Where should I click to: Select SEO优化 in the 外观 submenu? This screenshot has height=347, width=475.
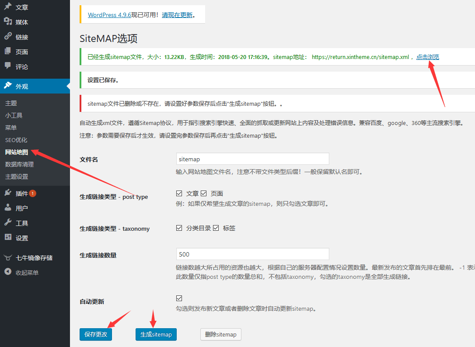16,140
